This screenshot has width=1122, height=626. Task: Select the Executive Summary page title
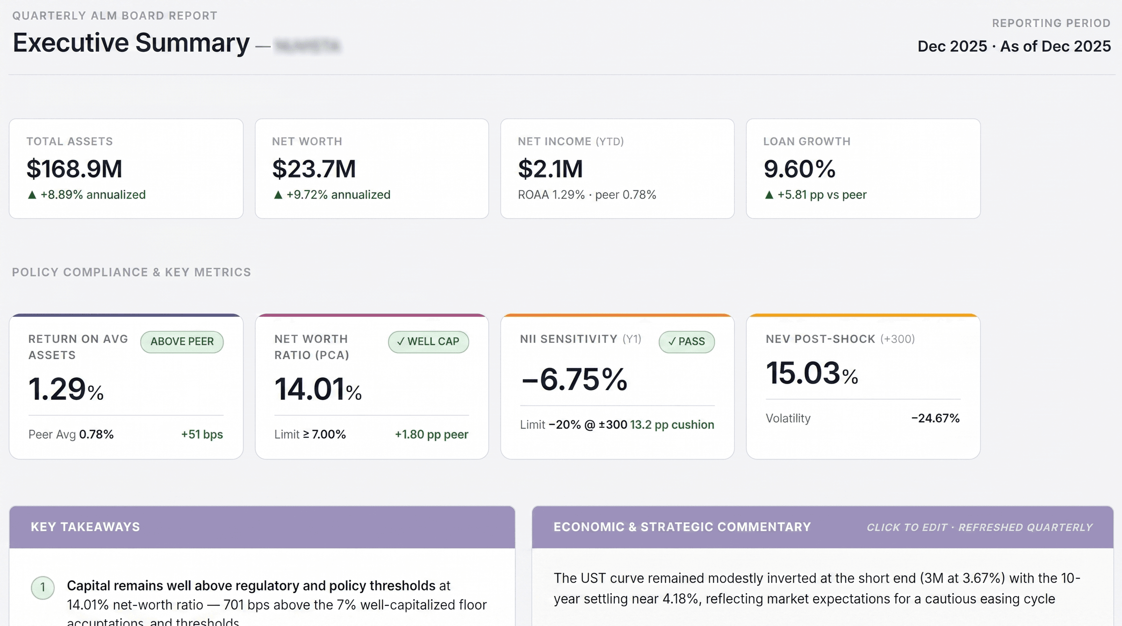click(x=130, y=43)
